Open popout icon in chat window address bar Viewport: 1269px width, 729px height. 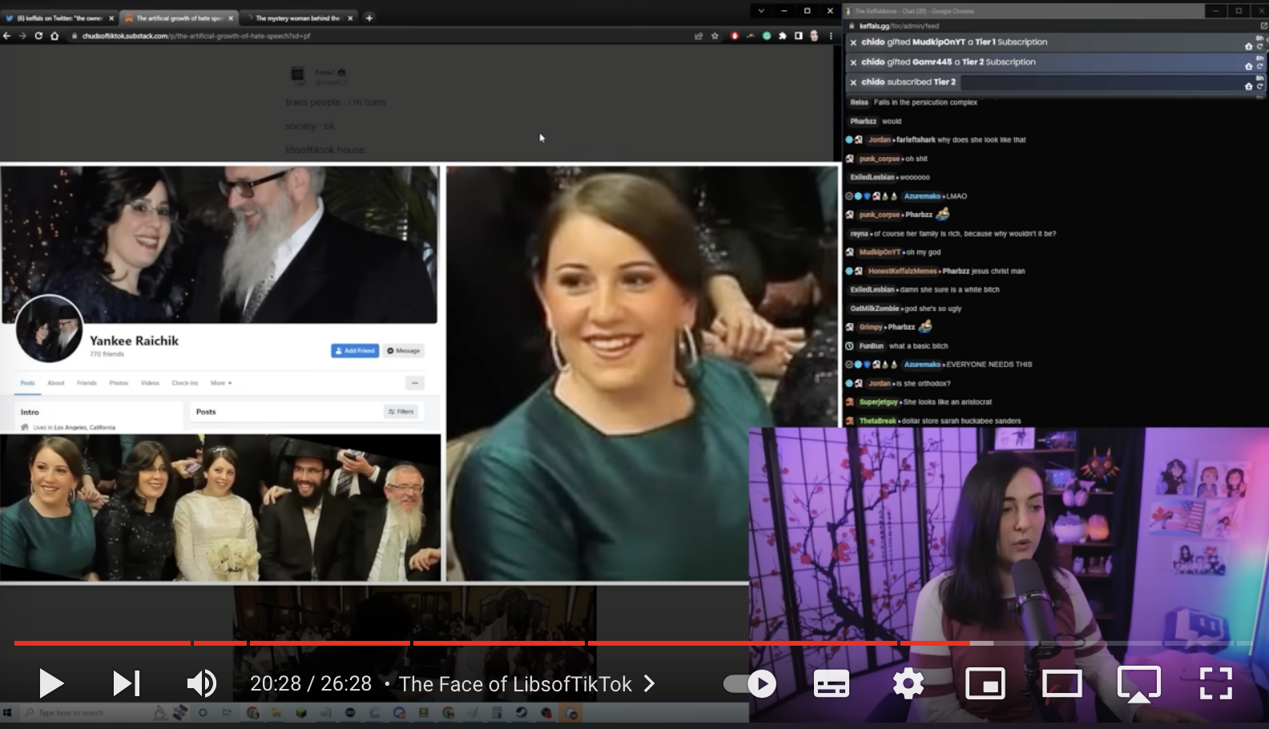tap(1263, 26)
